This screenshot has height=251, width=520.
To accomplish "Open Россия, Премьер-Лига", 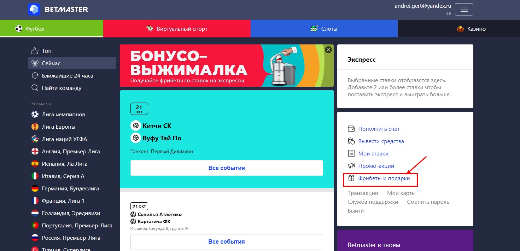I will click(x=72, y=238).
